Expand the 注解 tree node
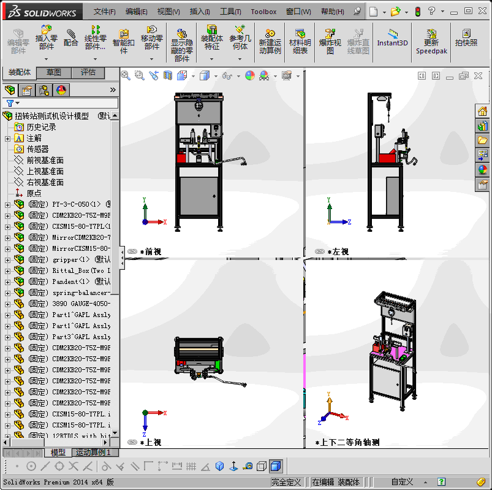 (7, 139)
